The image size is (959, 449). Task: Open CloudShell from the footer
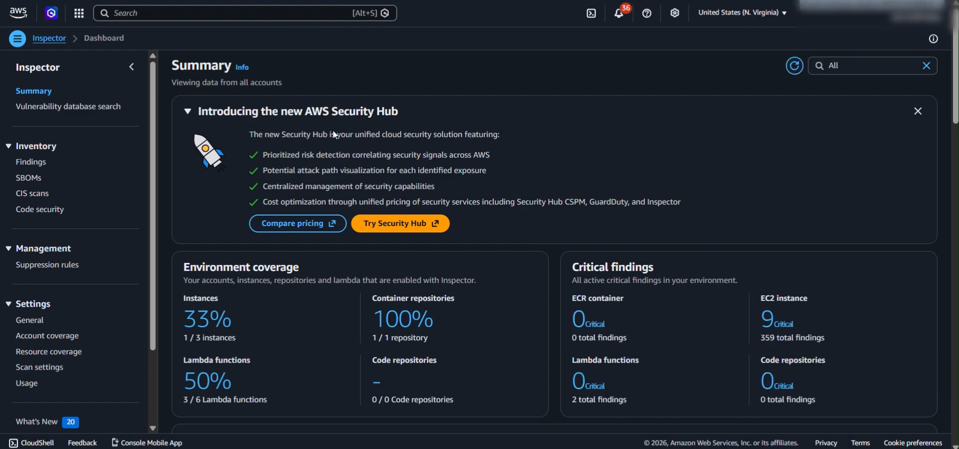[x=31, y=443]
